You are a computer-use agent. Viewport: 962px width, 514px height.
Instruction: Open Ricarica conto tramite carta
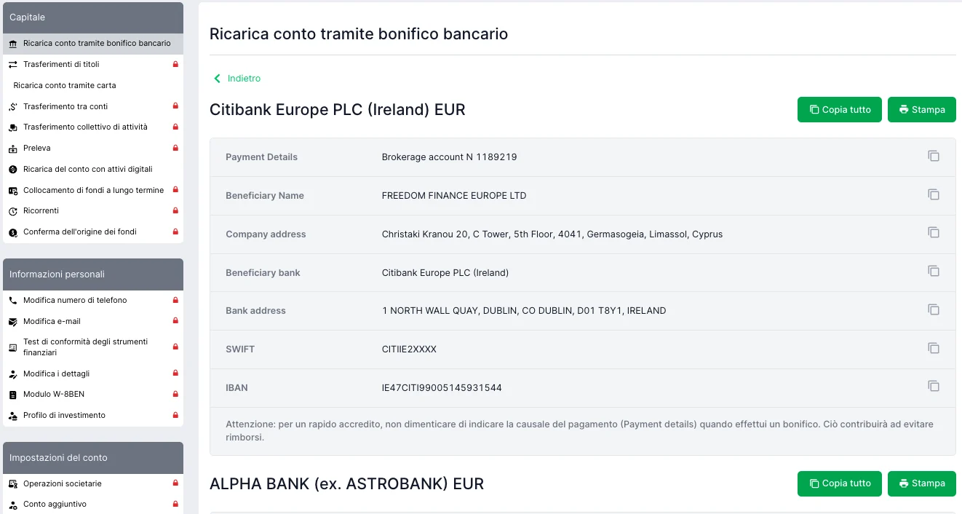[x=65, y=85]
